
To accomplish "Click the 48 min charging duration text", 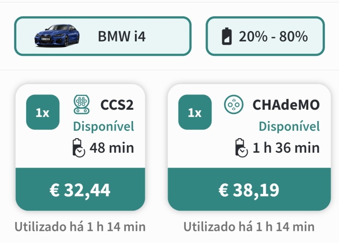I will pos(112,148).
